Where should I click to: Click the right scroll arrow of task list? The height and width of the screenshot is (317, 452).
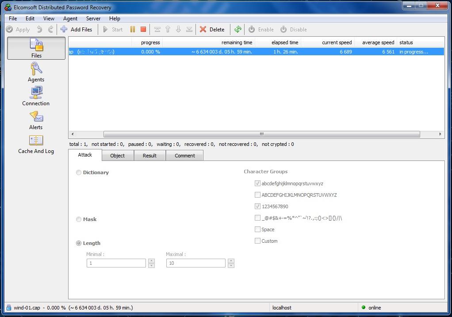click(440, 134)
